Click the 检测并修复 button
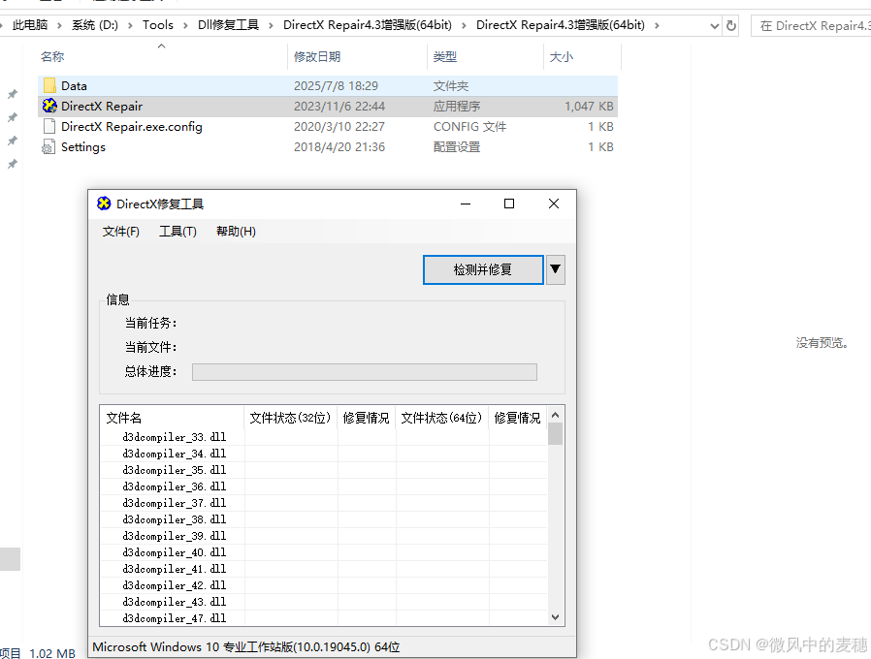 (x=483, y=269)
